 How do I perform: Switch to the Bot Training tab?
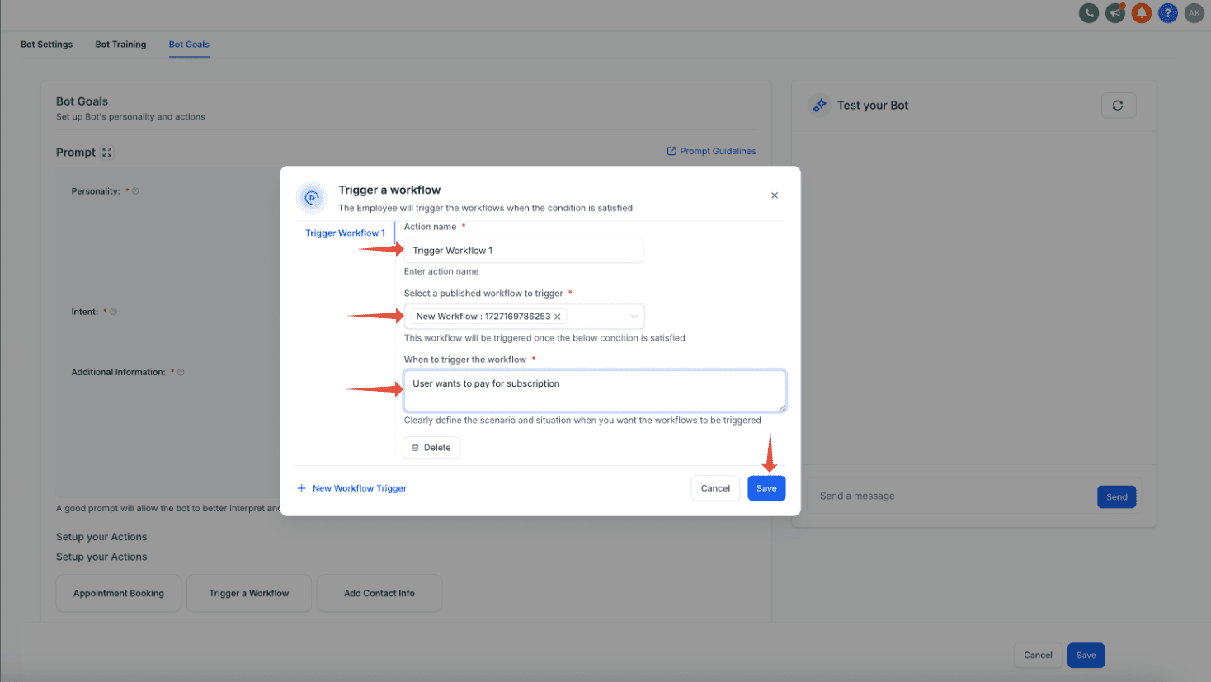pos(120,45)
